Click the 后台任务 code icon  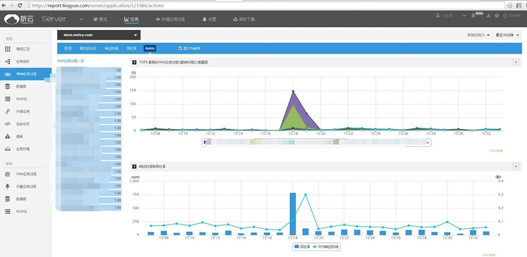coord(8,124)
